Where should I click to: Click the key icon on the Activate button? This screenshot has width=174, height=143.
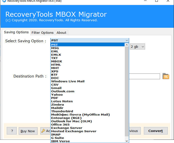coord(43,131)
